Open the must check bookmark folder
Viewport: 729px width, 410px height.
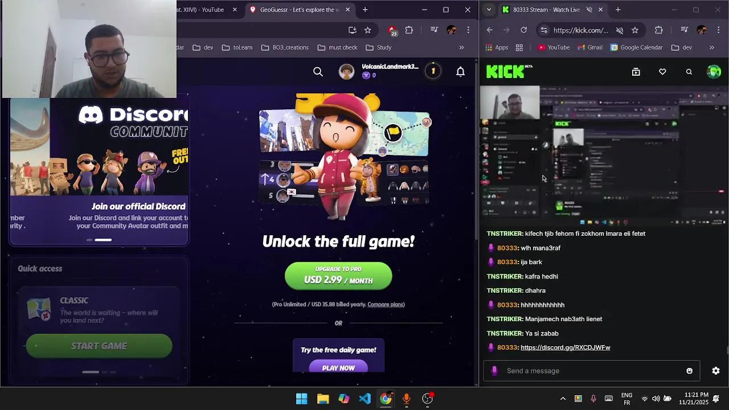click(337, 47)
